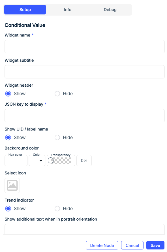
Task: Save the widget configuration
Action: pos(155,245)
